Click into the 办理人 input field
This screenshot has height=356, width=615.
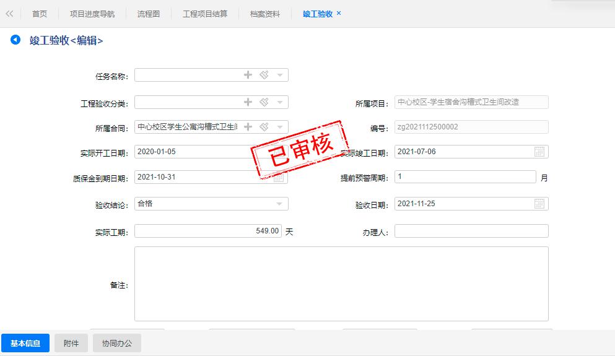[x=471, y=231]
